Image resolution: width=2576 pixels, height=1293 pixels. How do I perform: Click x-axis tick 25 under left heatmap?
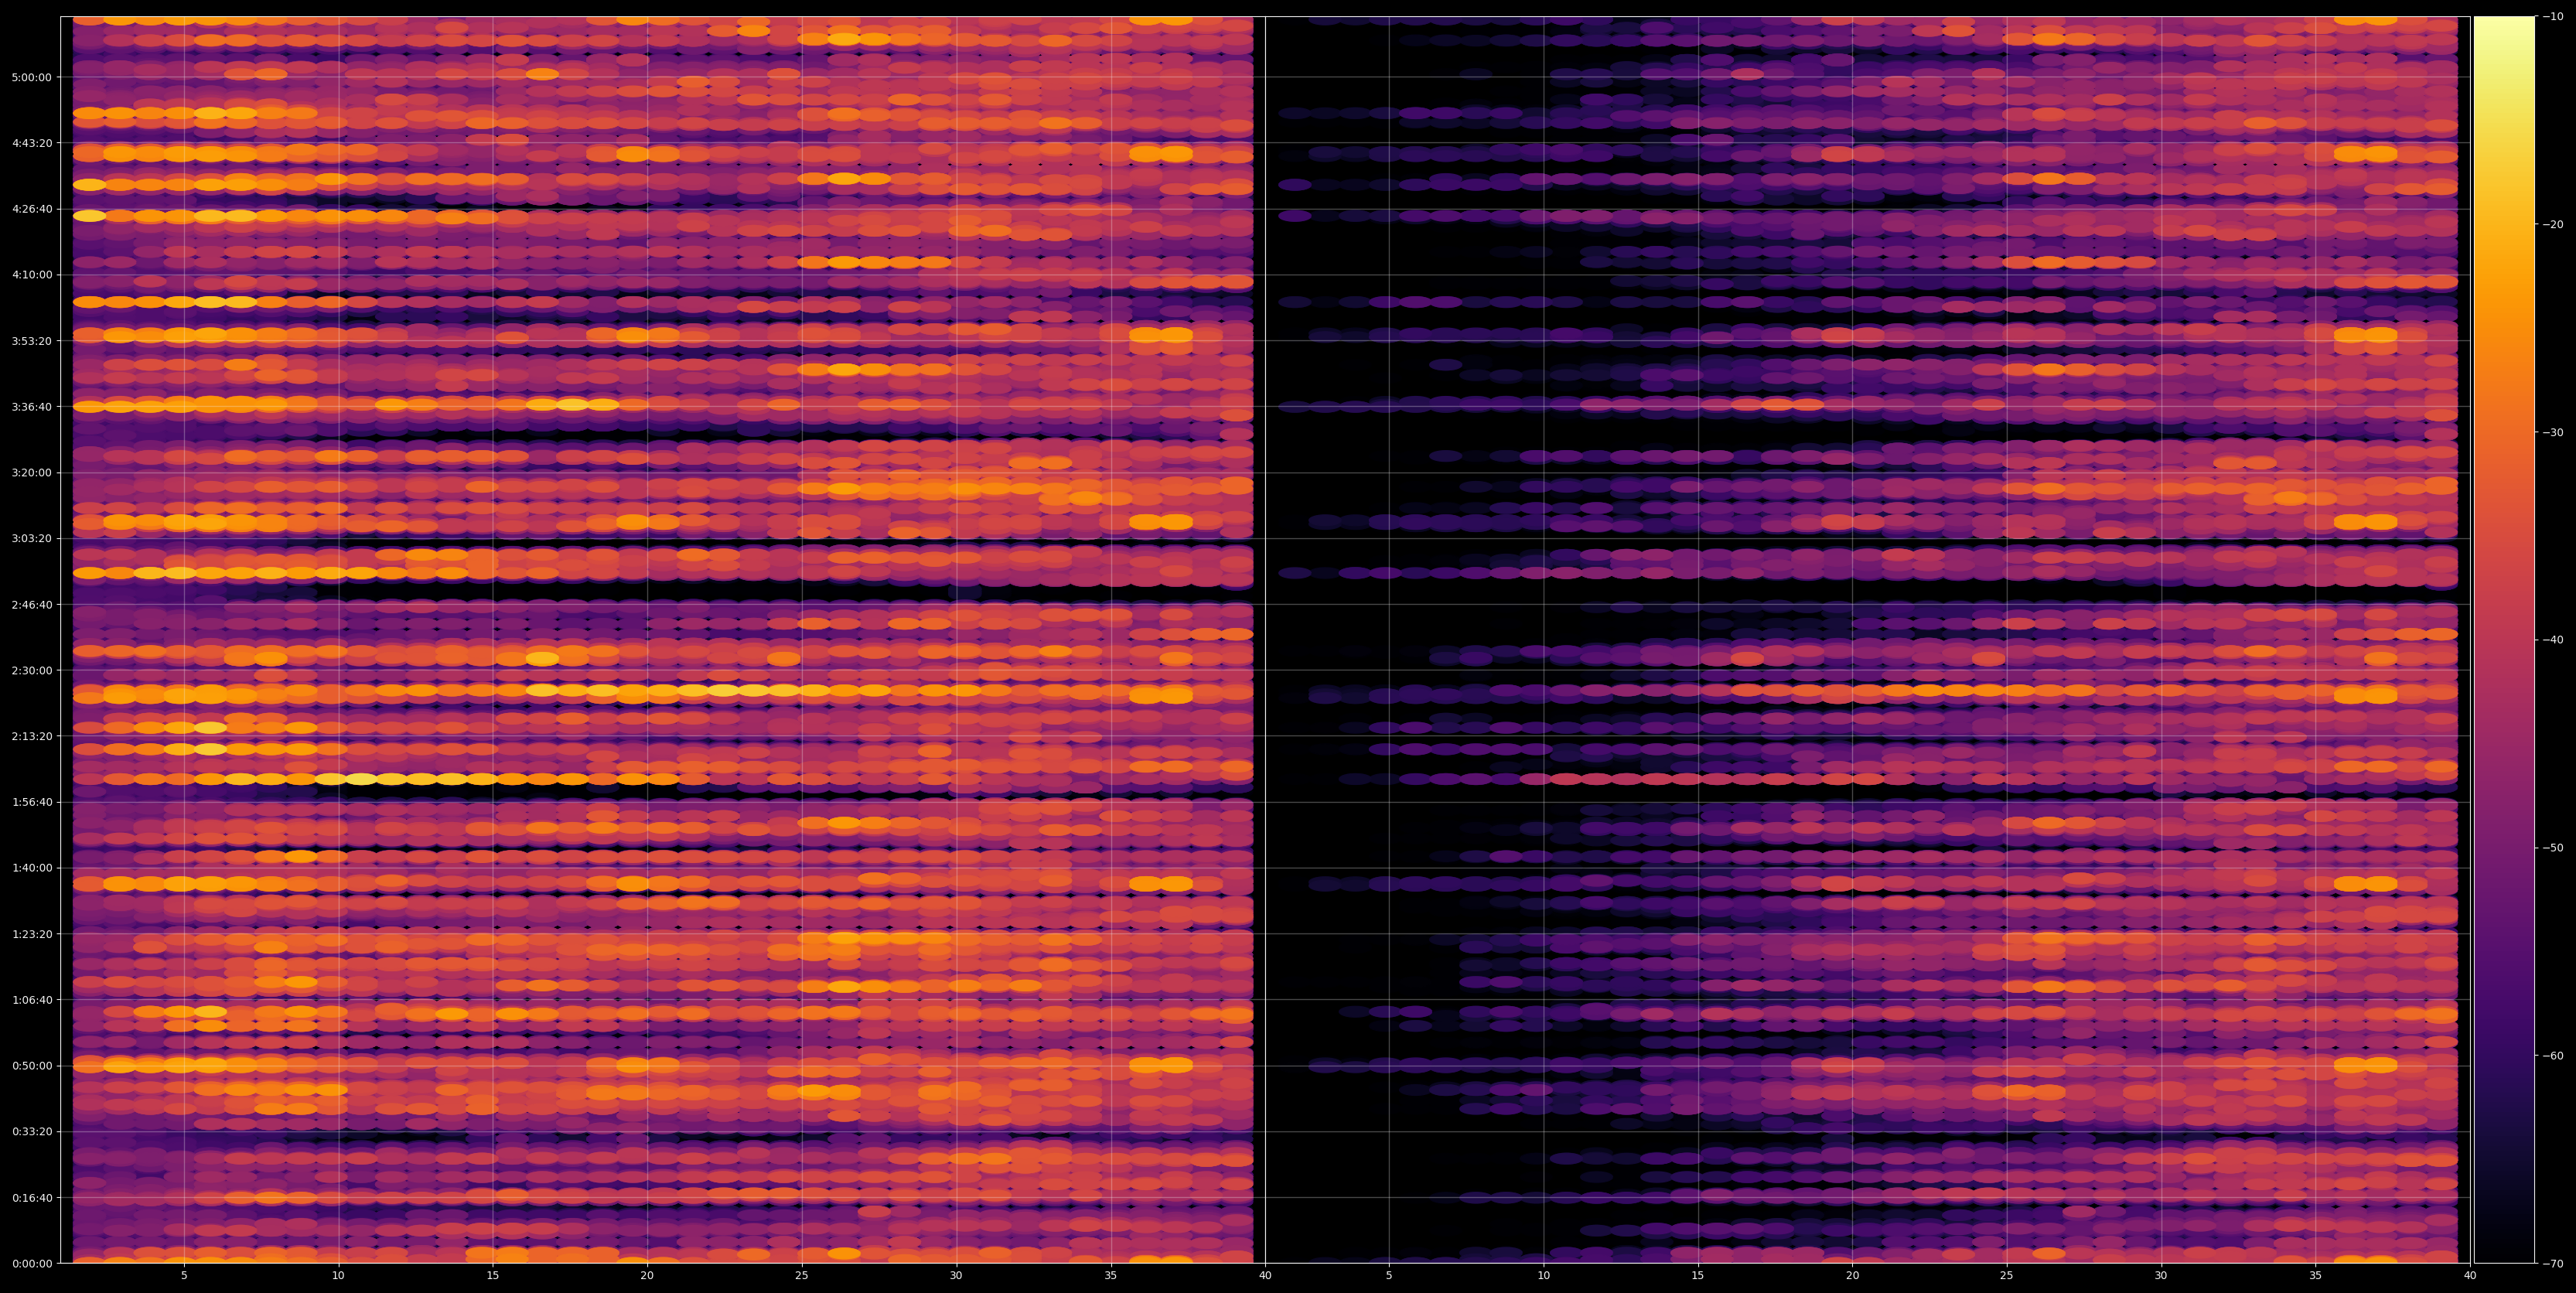click(802, 1275)
